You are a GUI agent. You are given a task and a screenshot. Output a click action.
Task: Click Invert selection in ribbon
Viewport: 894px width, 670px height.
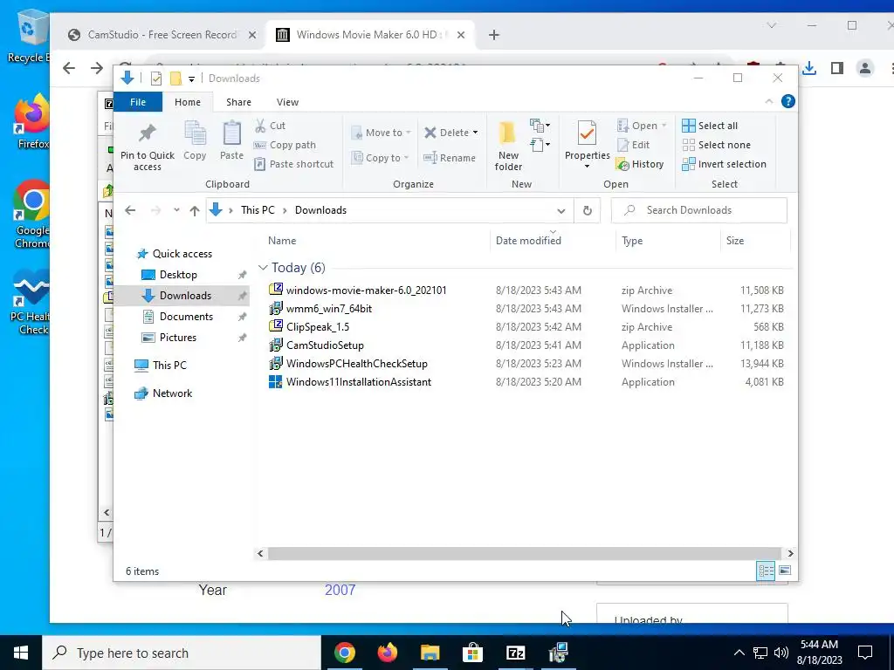[x=724, y=164]
